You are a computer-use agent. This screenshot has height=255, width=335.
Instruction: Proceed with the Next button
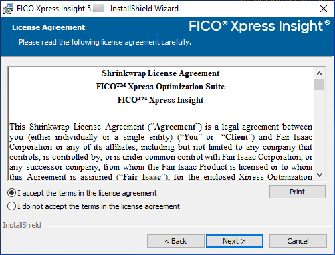point(235,241)
